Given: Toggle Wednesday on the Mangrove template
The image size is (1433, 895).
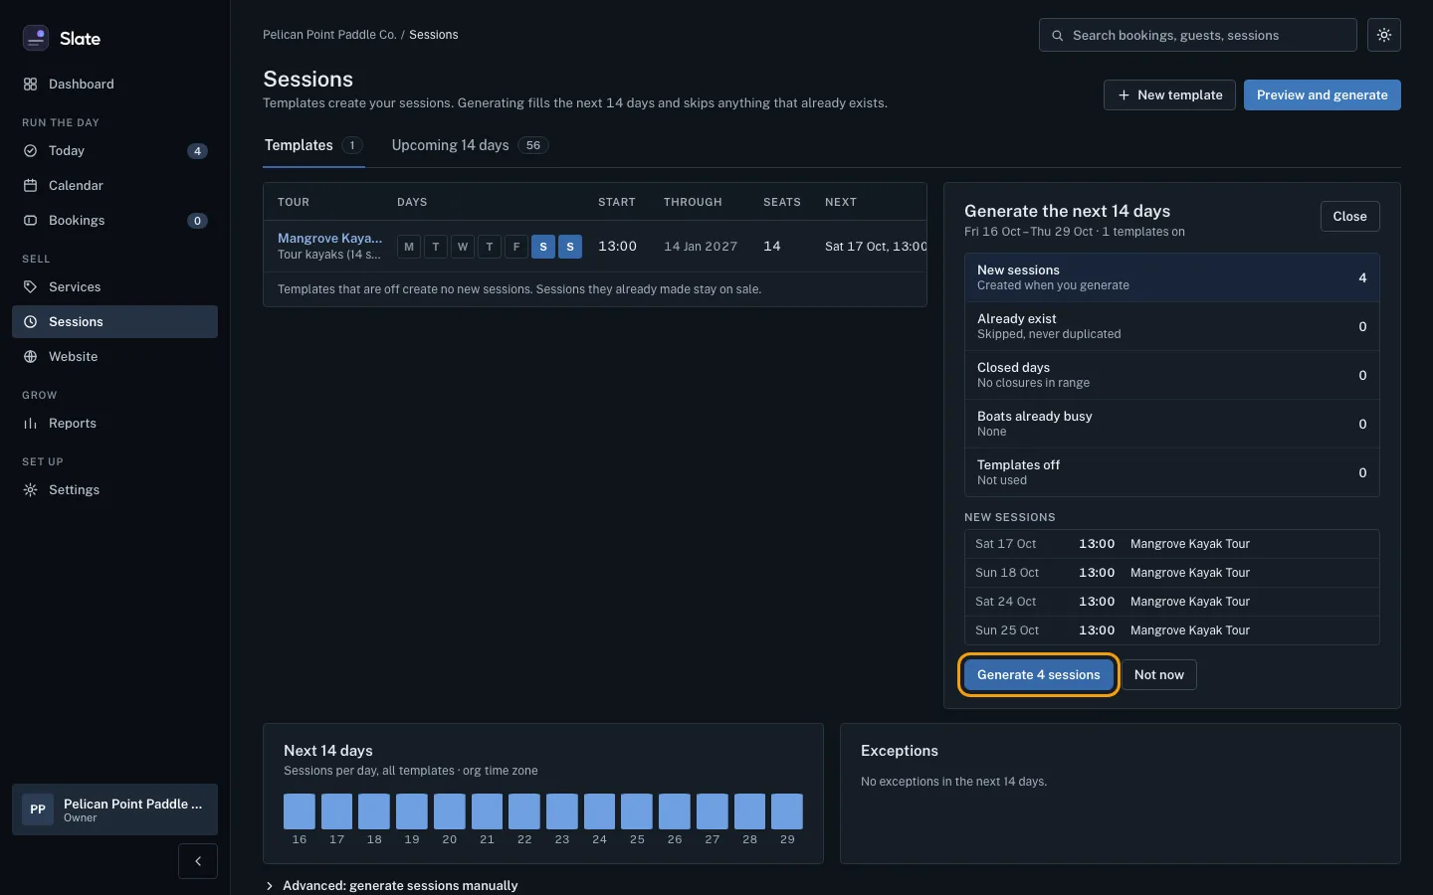Looking at the screenshot, I should [x=463, y=247].
